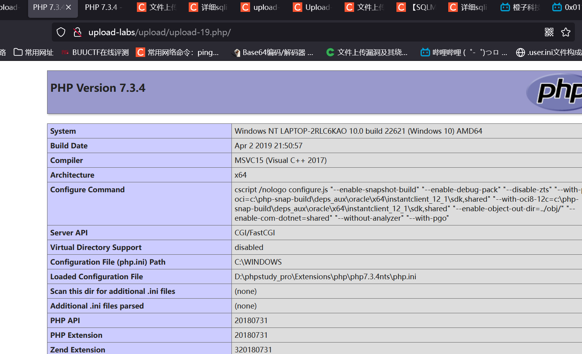Open the 常用网络命令: ping bookmark
This screenshot has height=354, width=582.
(177, 52)
